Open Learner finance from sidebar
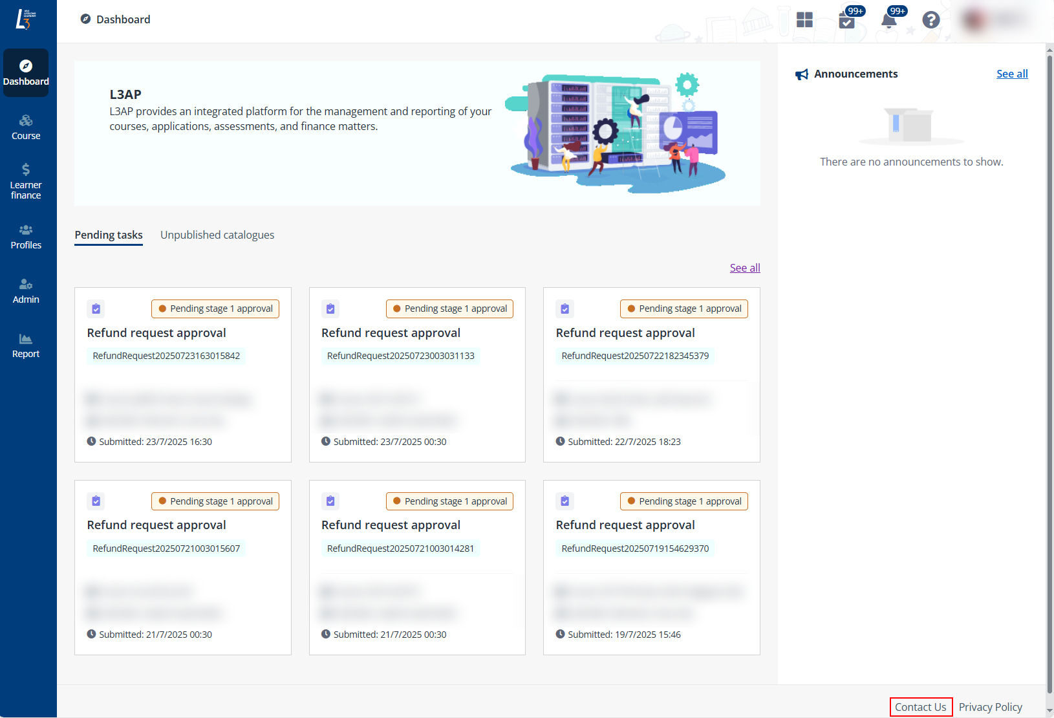This screenshot has height=718, width=1054. click(26, 182)
